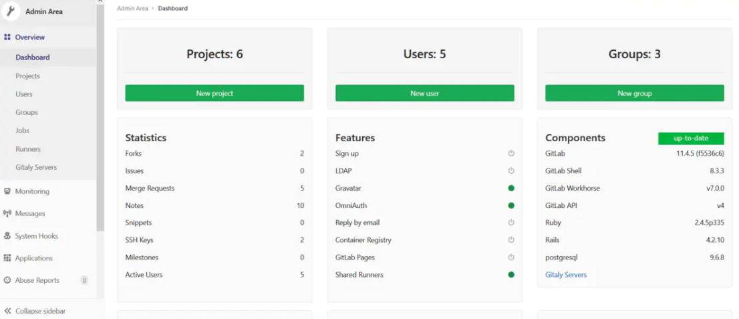Click the Merge Requests statistics label
739x319 pixels.
point(150,189)
